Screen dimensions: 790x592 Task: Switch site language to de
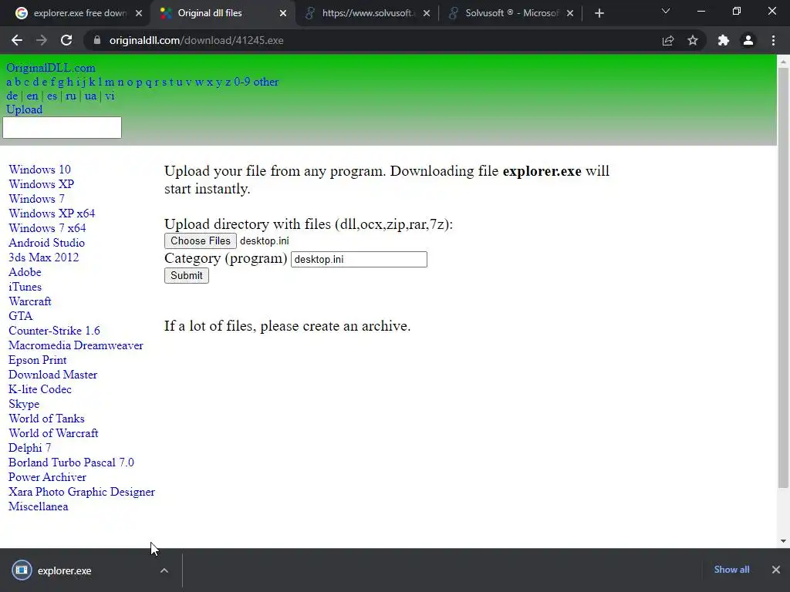coord(12,96)
